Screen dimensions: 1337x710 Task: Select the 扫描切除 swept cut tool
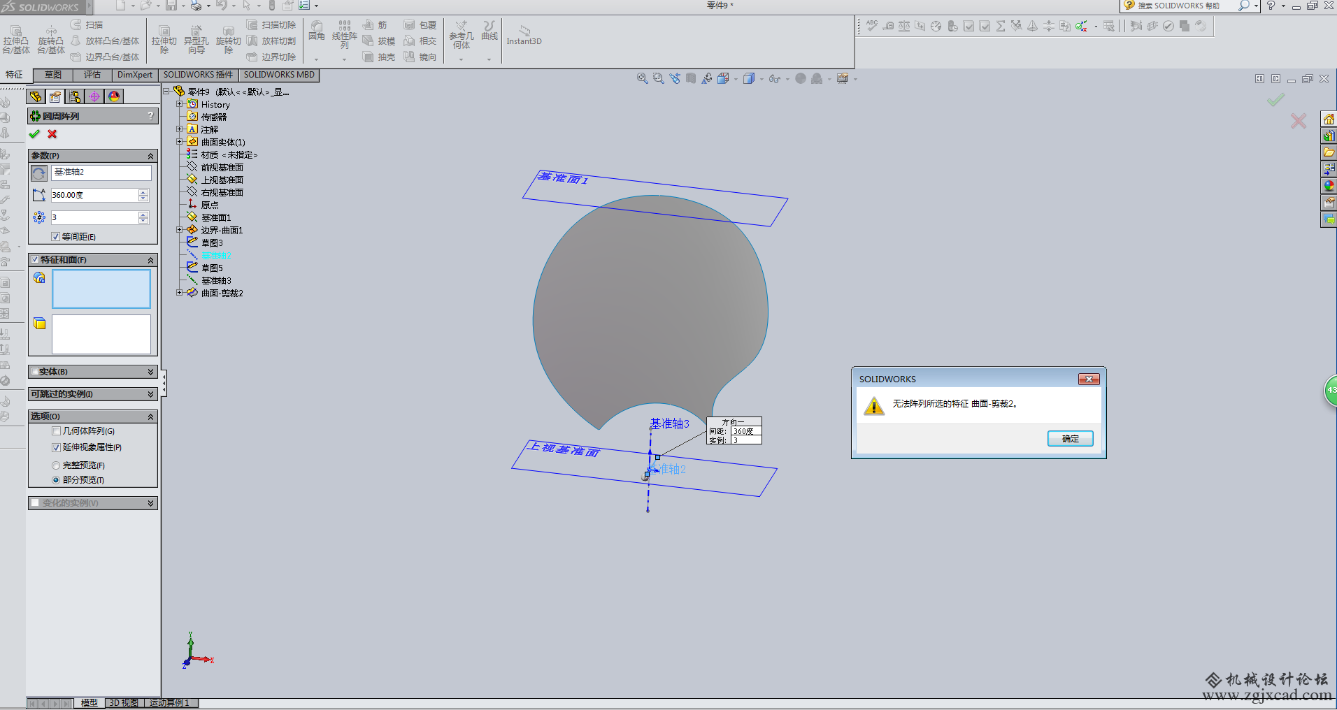coord(271,24)
